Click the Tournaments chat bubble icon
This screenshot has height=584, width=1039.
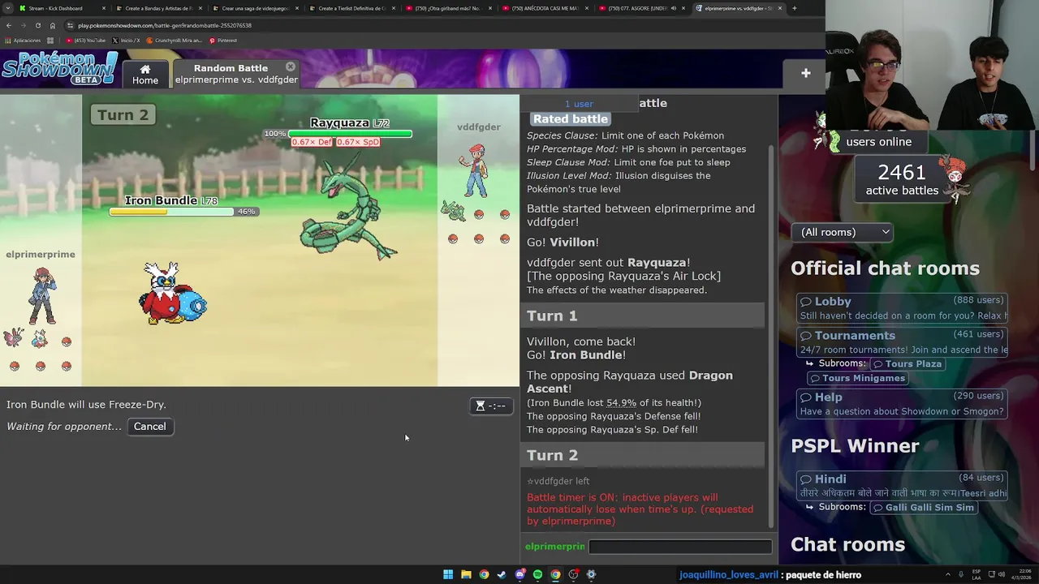(806, 336)
